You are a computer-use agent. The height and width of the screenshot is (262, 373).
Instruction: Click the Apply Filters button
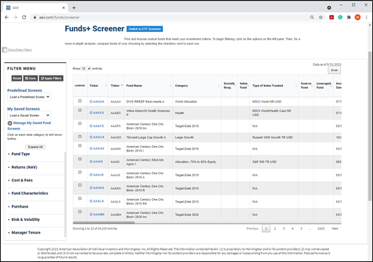[x=51, y=79]
